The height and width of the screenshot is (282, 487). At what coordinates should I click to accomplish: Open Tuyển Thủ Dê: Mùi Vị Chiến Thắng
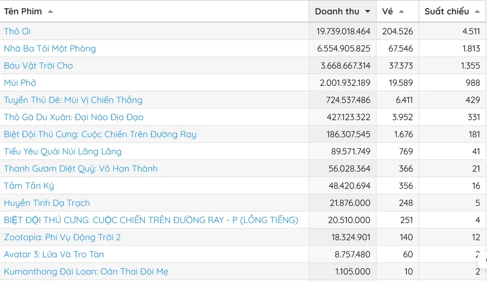pyautogui.click(x=73, y=100)
